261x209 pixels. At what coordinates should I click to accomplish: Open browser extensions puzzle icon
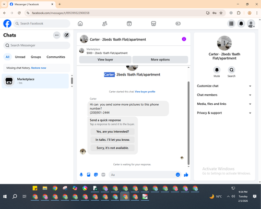[x=239, y=13]
